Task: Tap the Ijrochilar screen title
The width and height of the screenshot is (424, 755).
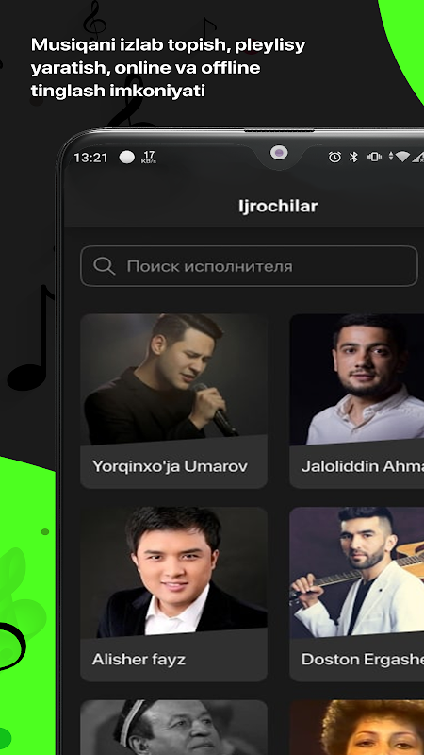Action: coord(278,206)
